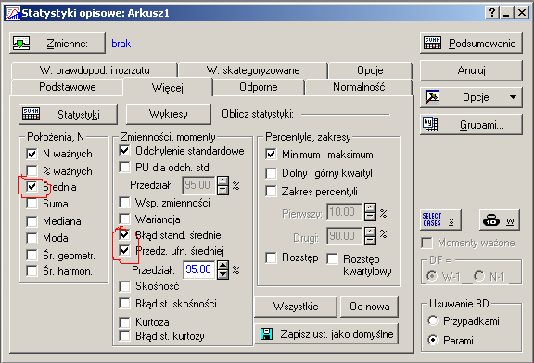Click the help question mark title button

pos(491,13)
